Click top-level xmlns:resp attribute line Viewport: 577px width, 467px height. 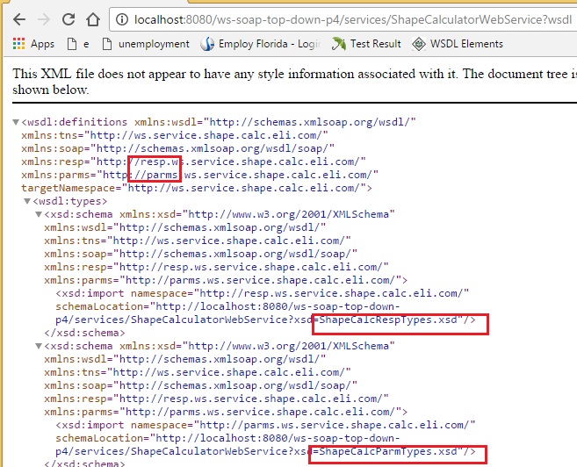point(193,162)
